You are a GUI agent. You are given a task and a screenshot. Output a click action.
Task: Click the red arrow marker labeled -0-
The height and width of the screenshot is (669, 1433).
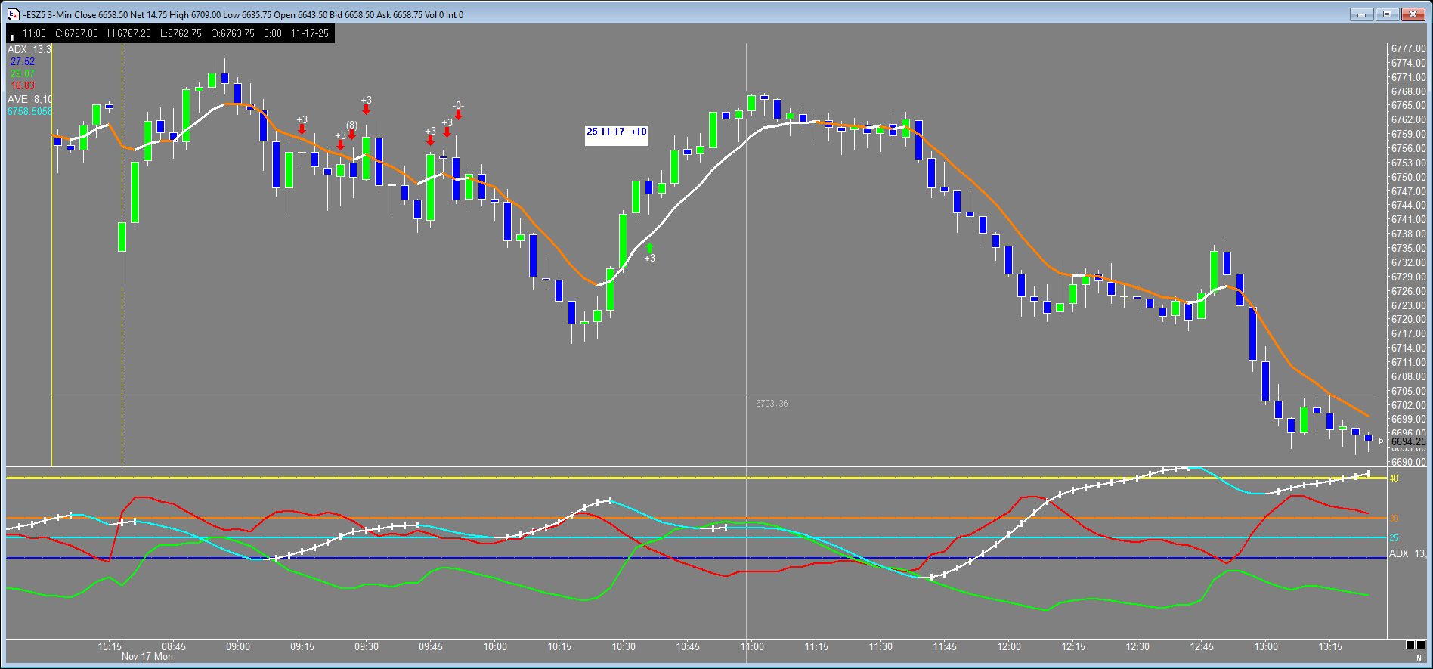(458, 115)
